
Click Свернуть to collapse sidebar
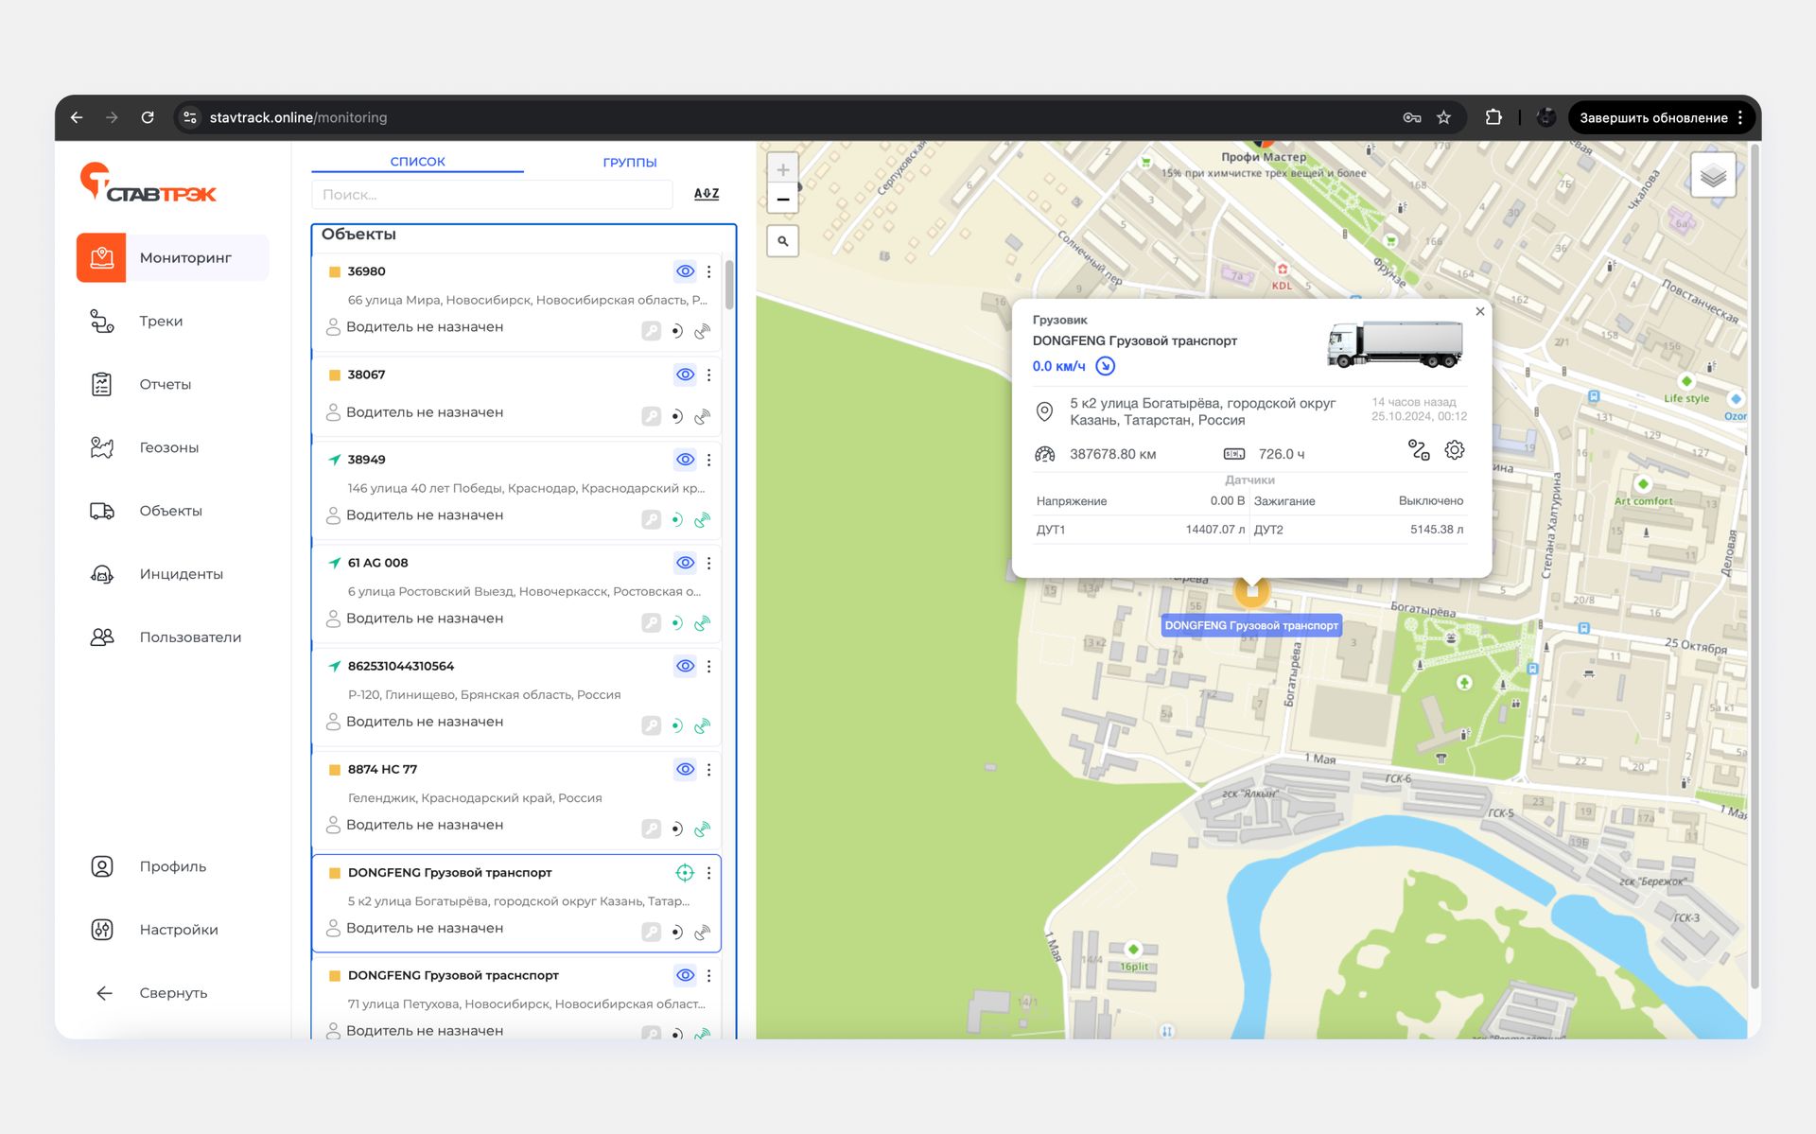(x=172, y=993)
